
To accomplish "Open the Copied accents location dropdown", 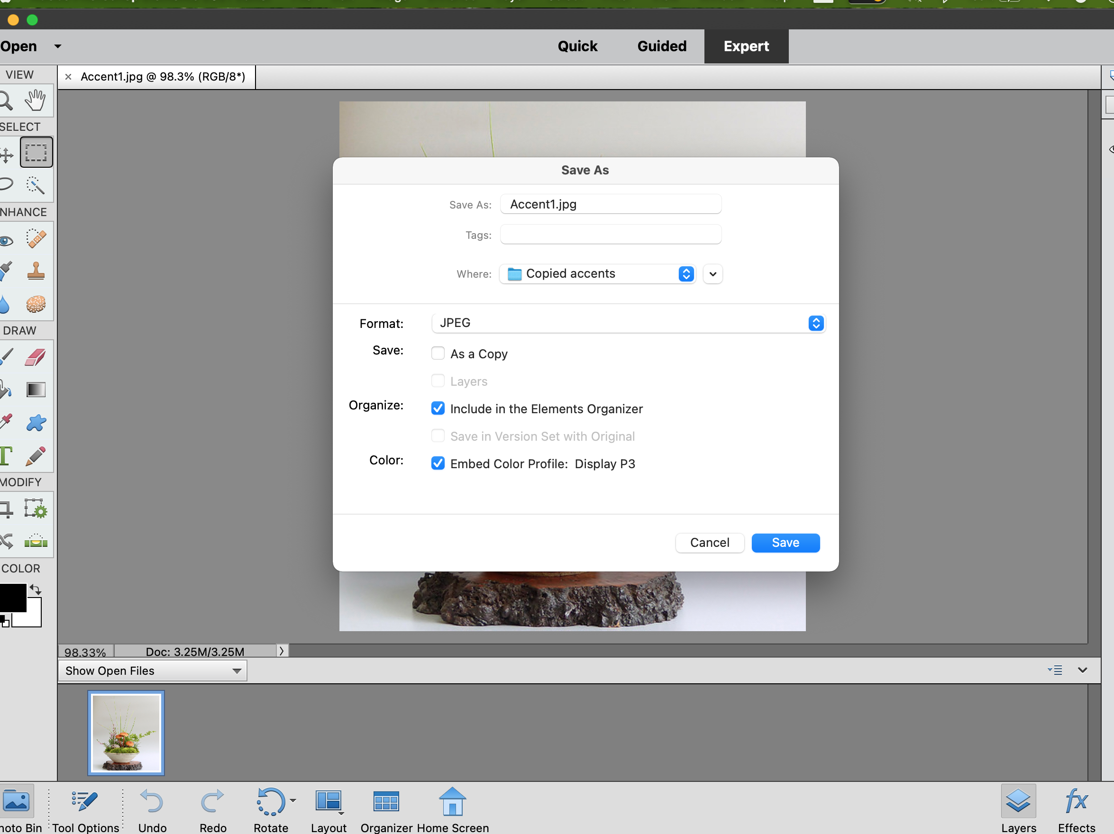I will (597, 274).
